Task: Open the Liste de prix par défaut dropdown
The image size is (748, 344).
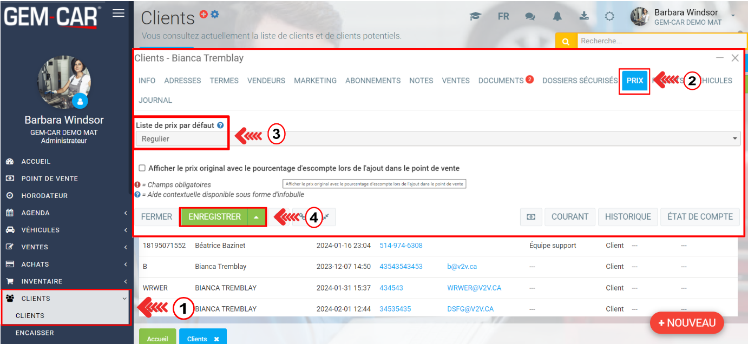Action: click(x=437, y=139)
